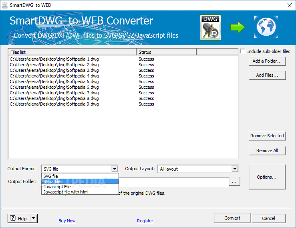Image resolution: width=296 pixels, height=228 pixels.
Task: Click the app icon in title bar
Action: pyautogui.click(x=5, y=5)
